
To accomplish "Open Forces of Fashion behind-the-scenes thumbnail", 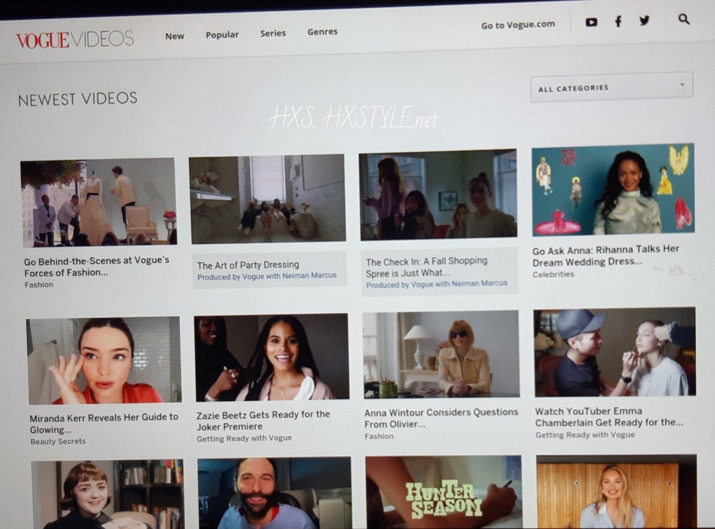I will point(98,202).
